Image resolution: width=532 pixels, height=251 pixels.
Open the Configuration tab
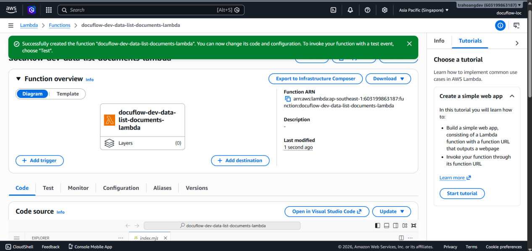121,188
